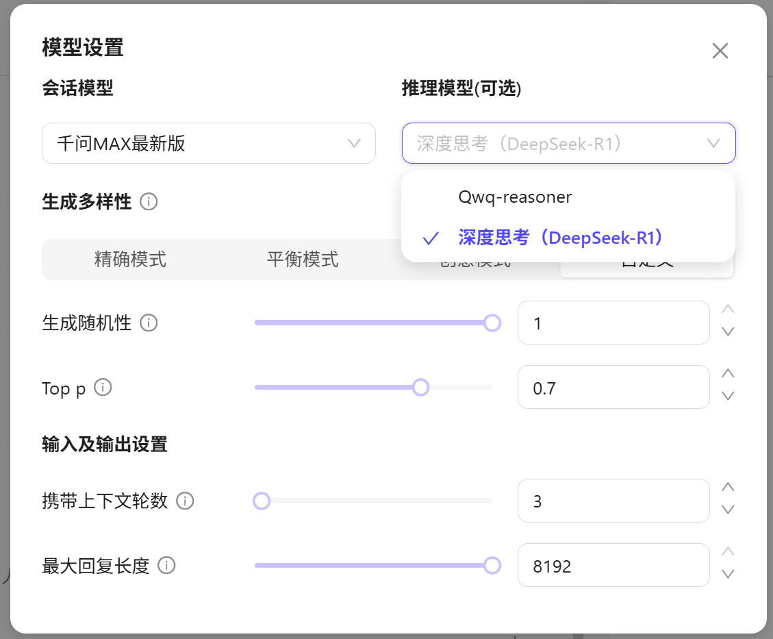The image size is (773, 639).
Task: Select Qwq-reasoner from the list
Action: pos(515,197)
